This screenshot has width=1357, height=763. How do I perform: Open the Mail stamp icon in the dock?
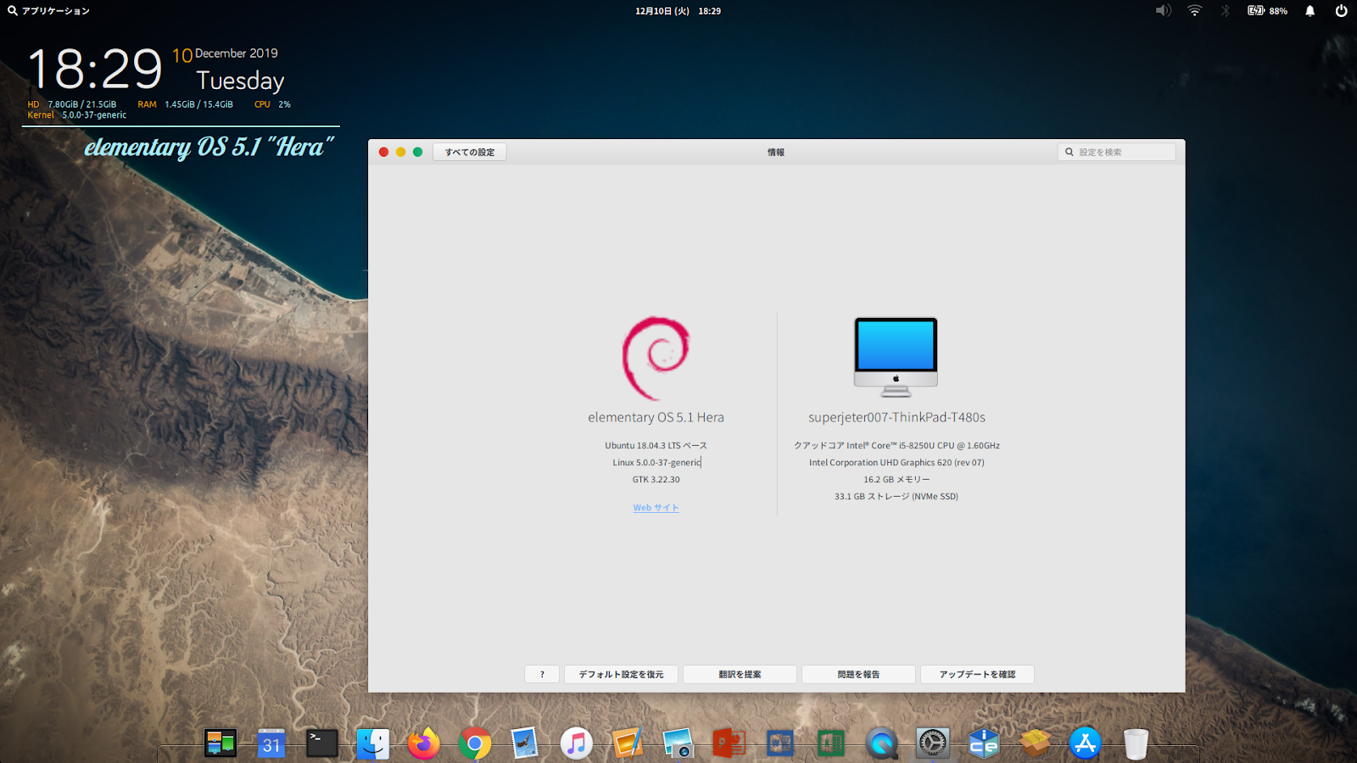(x=526, y=744)
